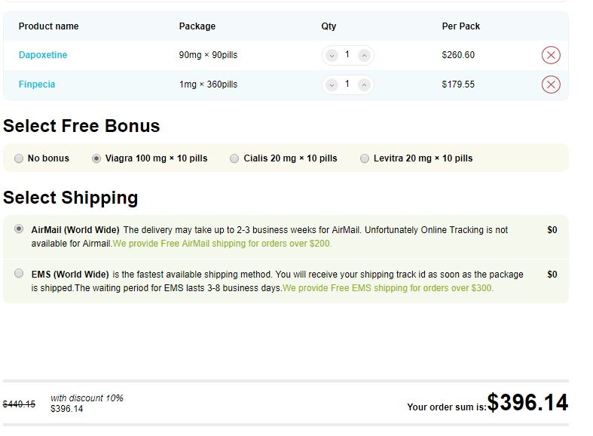Viewport: 593px width, 436px height.
Task: Click the Product name column header
Action: (49, 26)
